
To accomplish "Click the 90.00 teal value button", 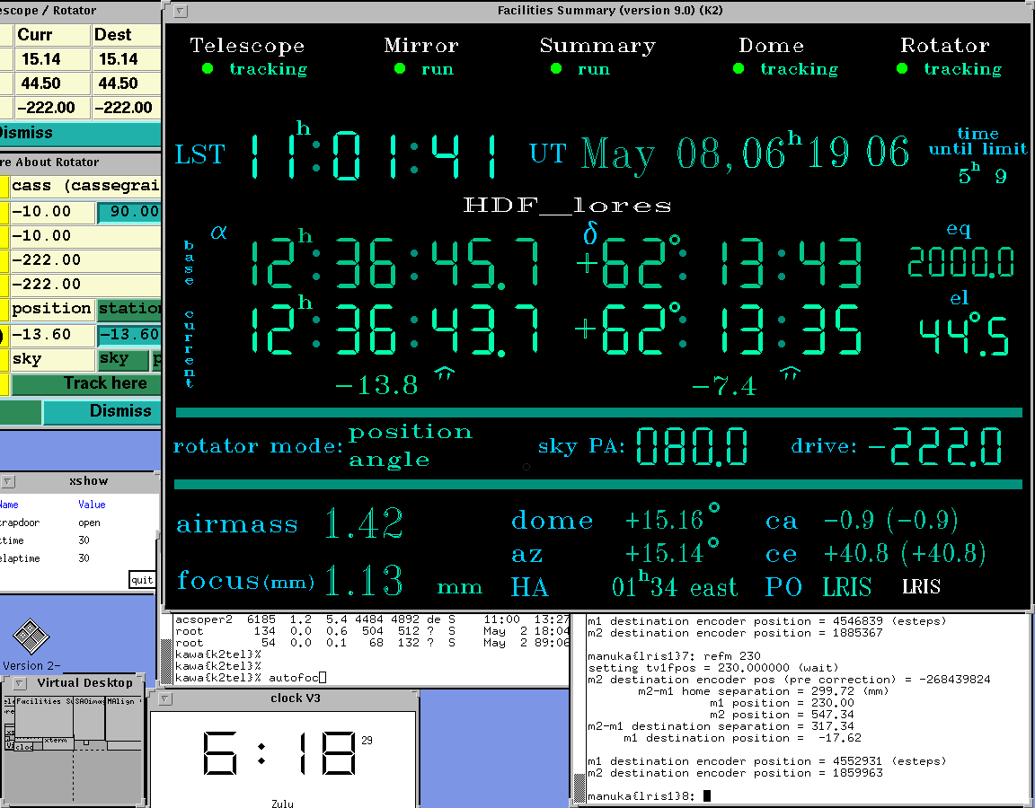I will click(129, 213).
